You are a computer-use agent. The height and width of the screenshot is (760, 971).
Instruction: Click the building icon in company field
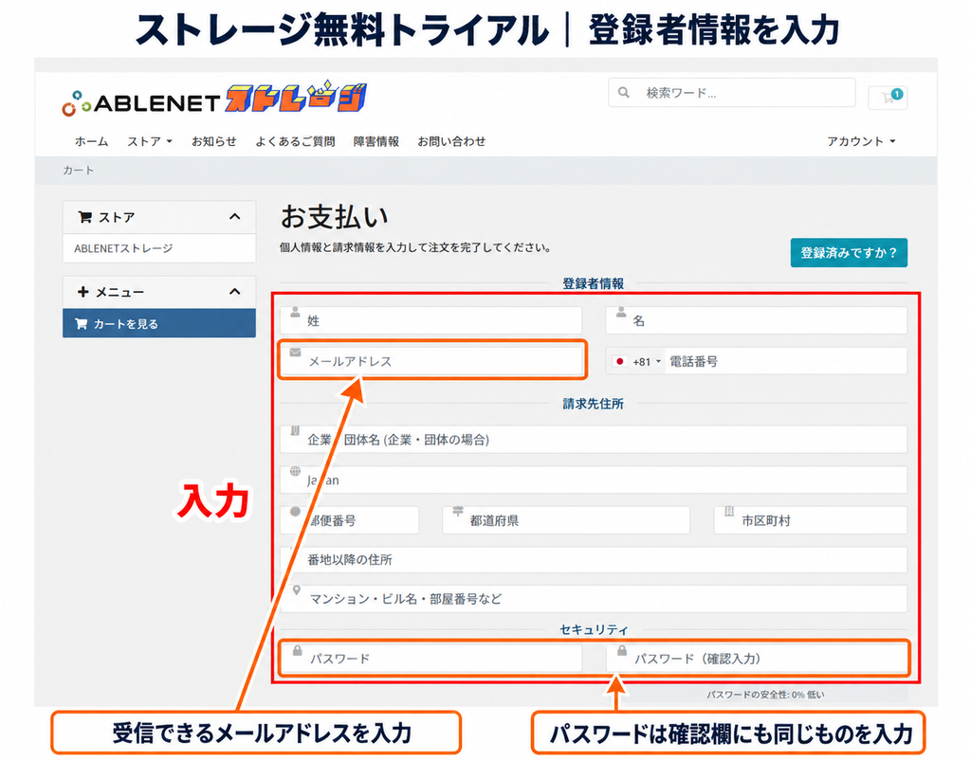point(296,430)
